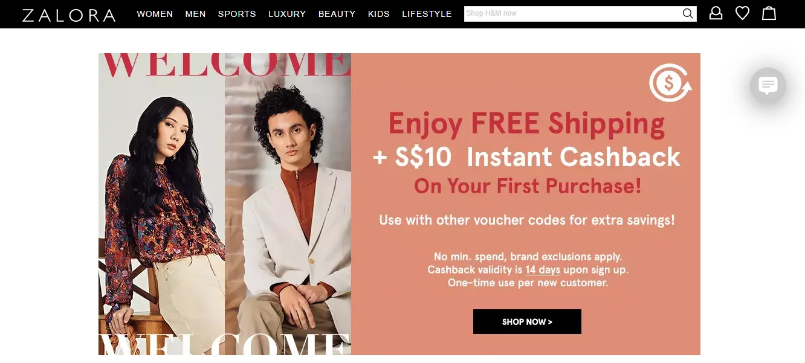Open the shopping bag icon

pos(769,13)
